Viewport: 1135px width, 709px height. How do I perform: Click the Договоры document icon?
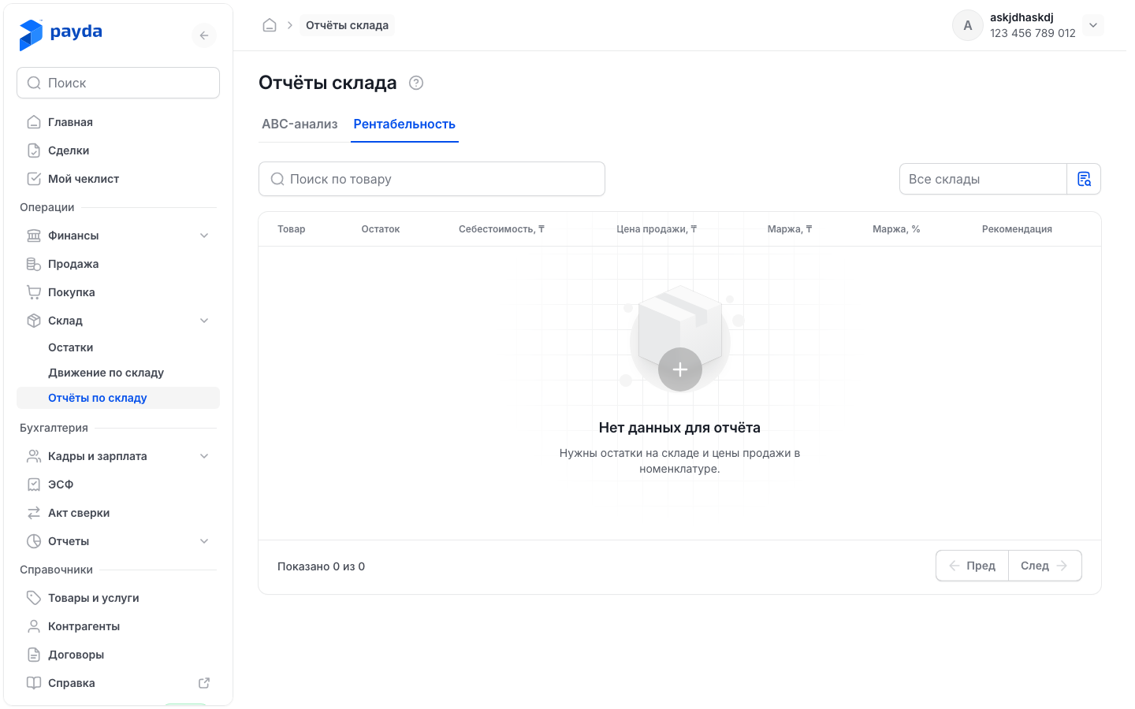coord(34,655)
